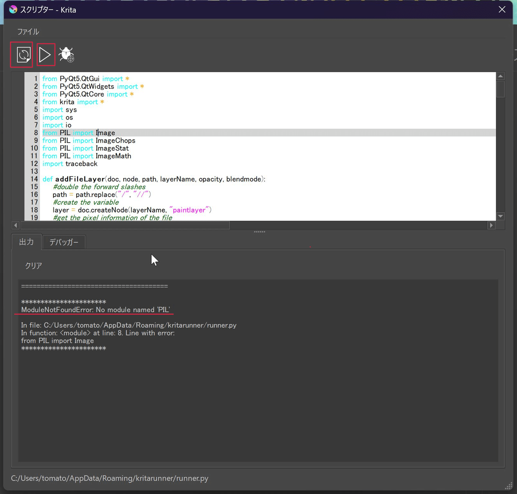The image size is (517, 494).
Task: Click the vertical scrollbar thumb in editor
Action: pyautogui.click(x=500, y=89)
